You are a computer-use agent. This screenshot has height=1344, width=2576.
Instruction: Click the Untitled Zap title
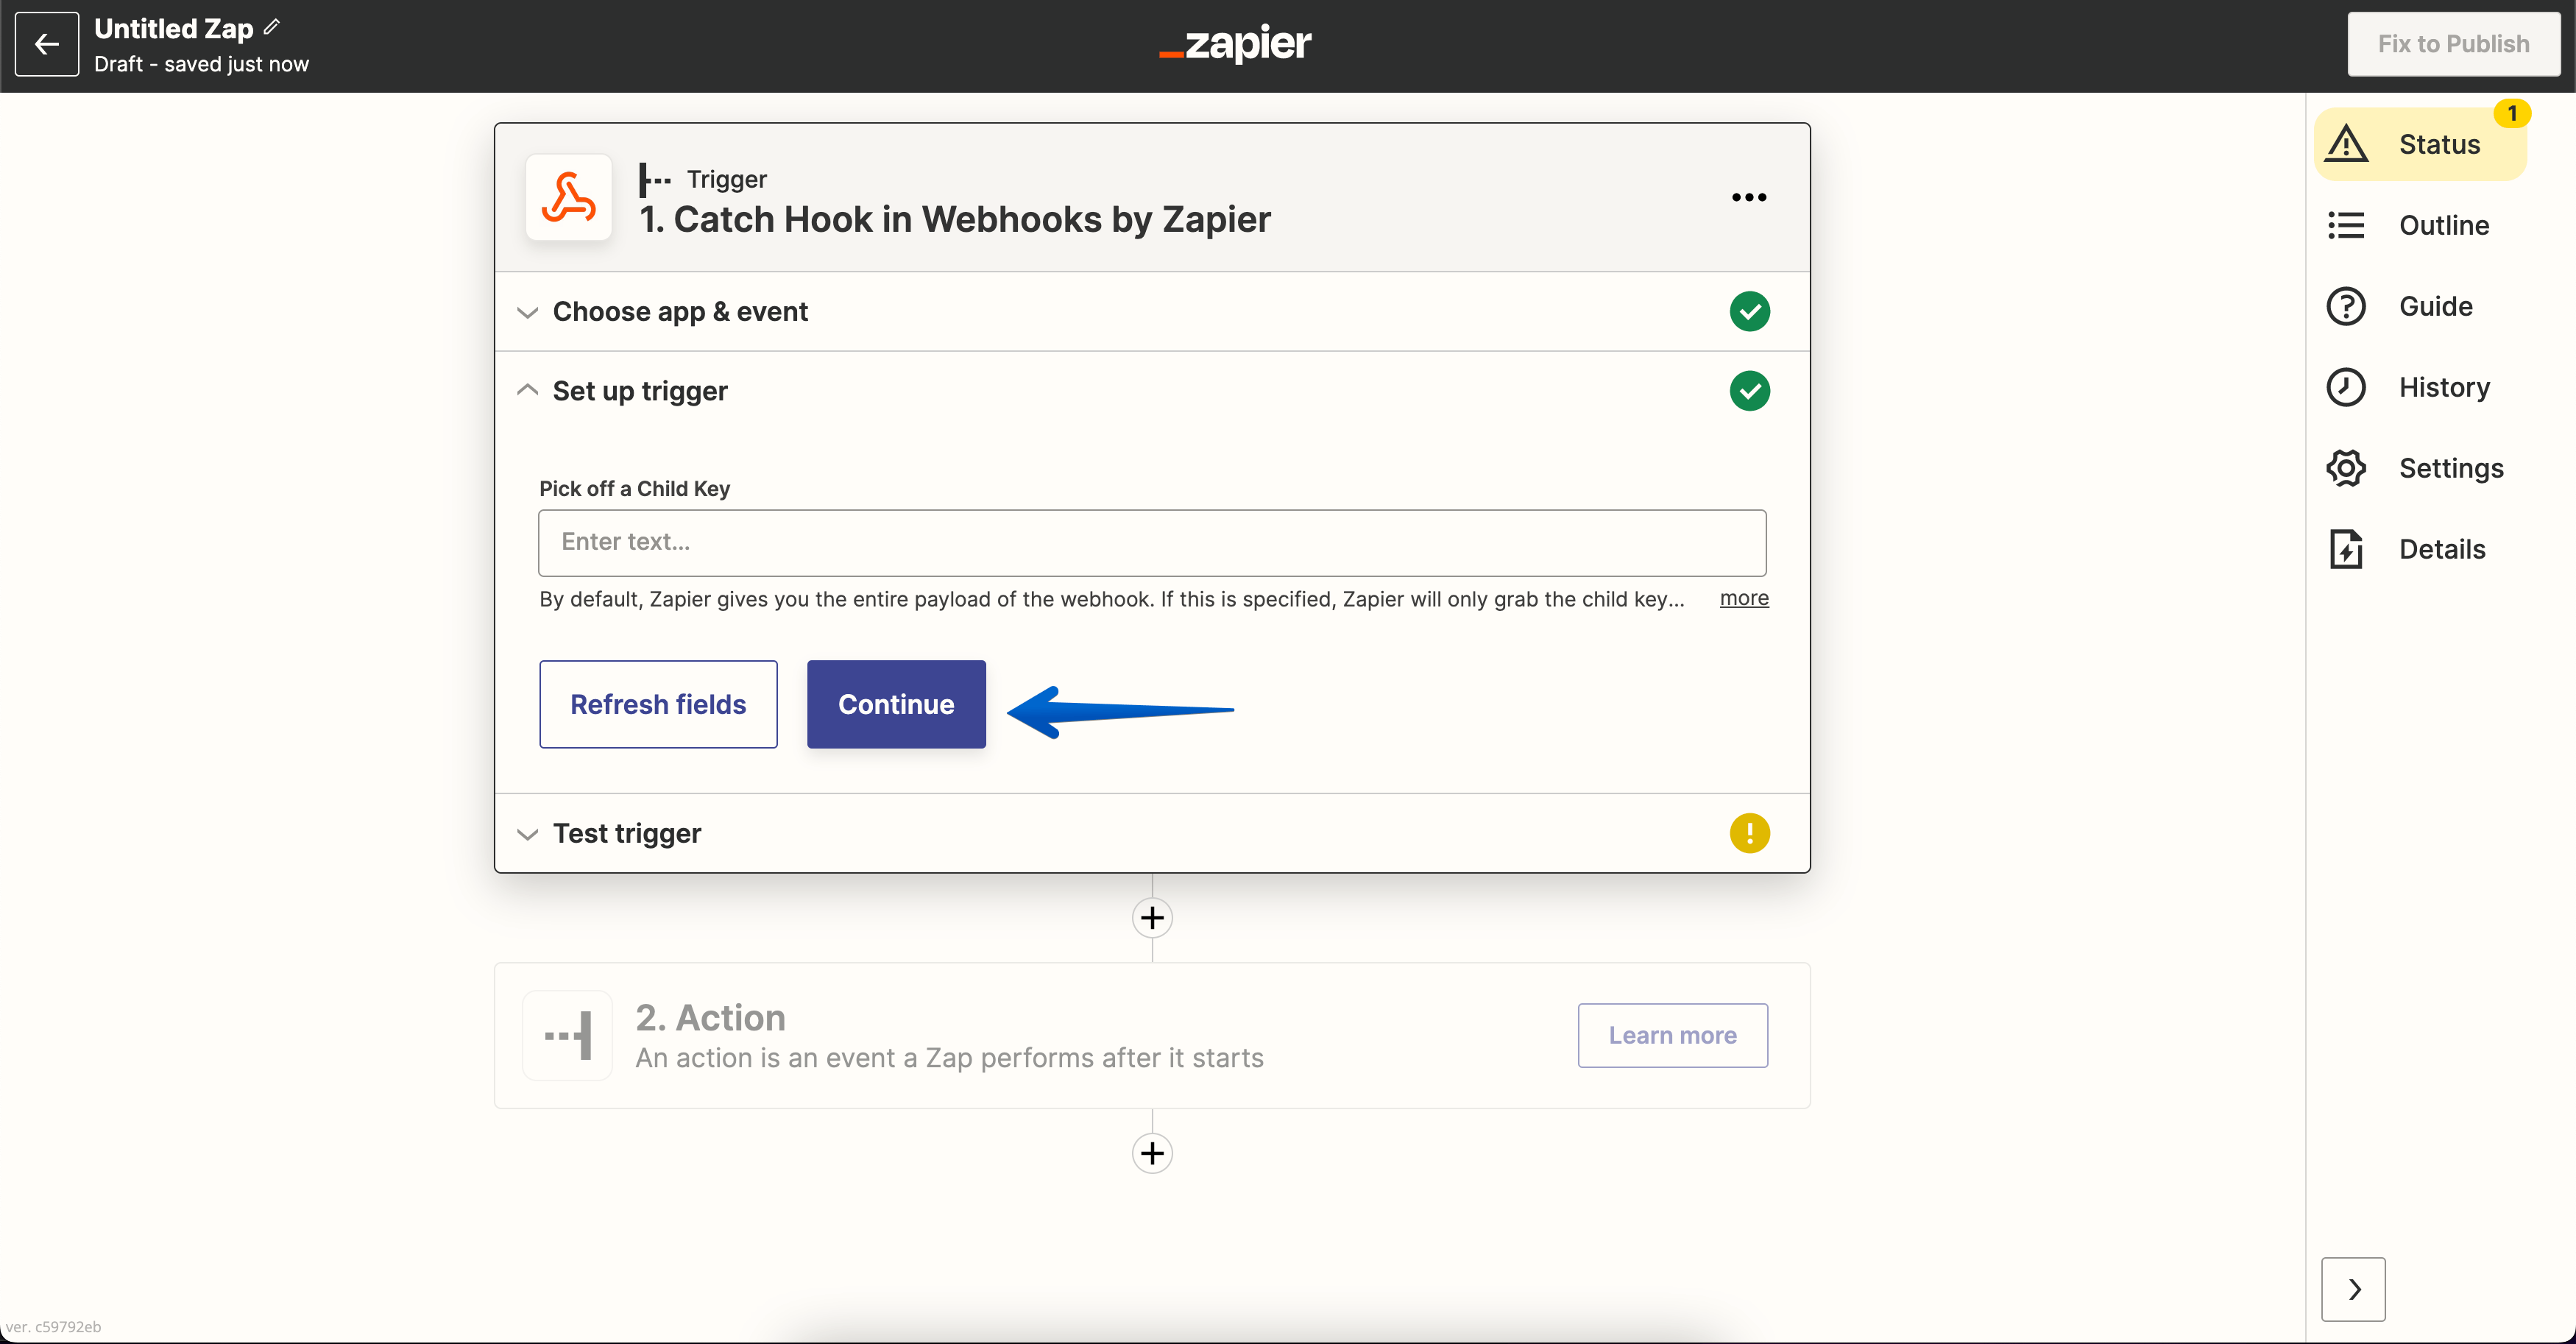[174, 29]
